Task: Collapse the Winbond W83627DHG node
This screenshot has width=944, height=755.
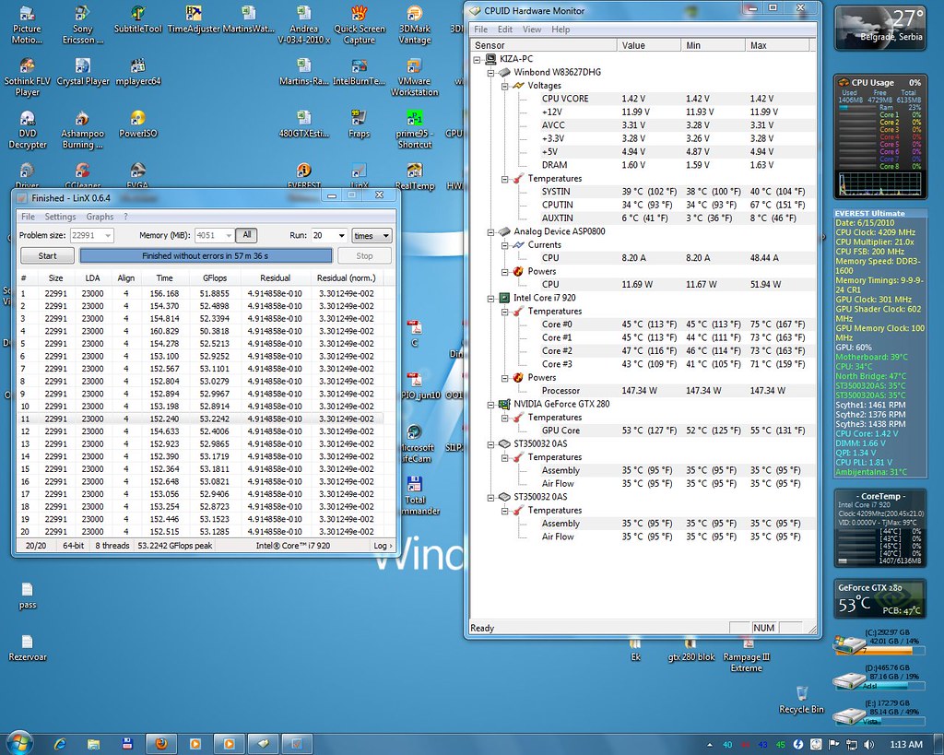Action: pyautogui.click(x=491, y=72)
